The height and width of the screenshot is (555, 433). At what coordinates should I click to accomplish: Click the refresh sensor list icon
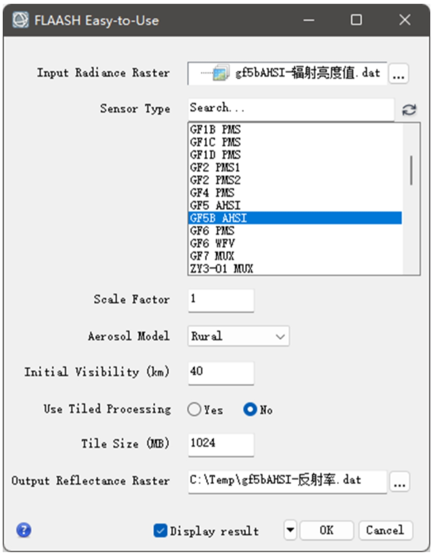tap(409, 109)
